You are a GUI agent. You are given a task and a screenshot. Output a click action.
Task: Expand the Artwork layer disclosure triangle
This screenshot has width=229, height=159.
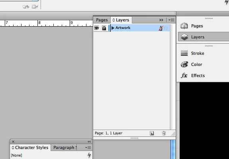(113, 28)
